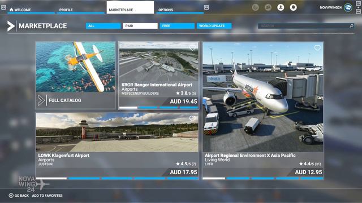The height and width of the screenshot is (203, 362).
Task: Click the JUSTSIM publisher name
Action: pos(45,164)
